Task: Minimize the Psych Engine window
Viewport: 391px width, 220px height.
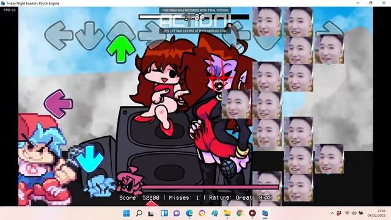Action: [358, 3]
